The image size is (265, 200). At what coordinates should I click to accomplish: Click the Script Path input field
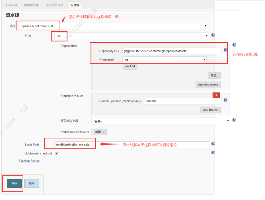(x=131, y=144)
